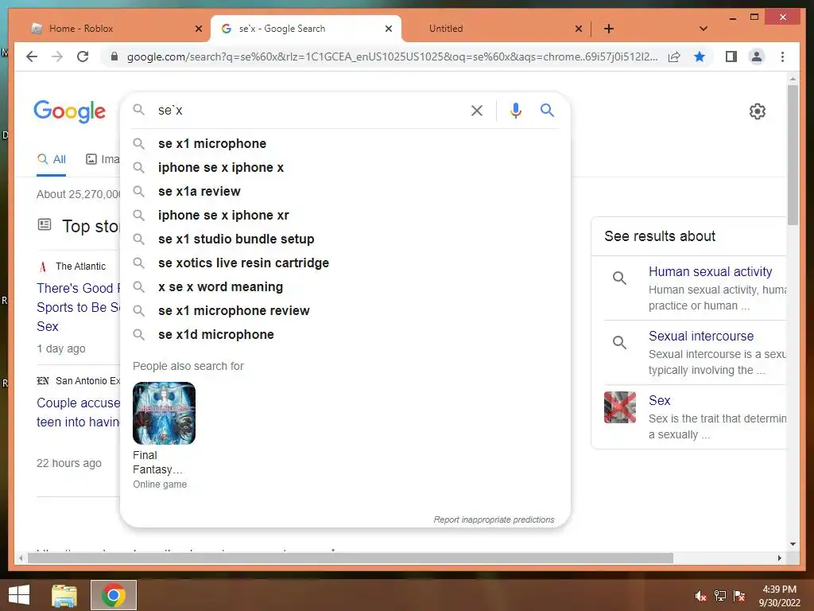Start voice search with microphone icon

tap(515, 111)
